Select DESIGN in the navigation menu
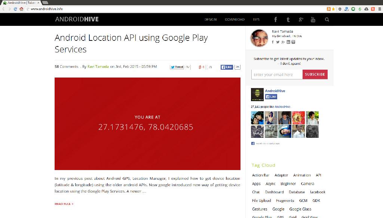Image resolution: width=383 pixels, height=218 pixels. coord(210,19)
